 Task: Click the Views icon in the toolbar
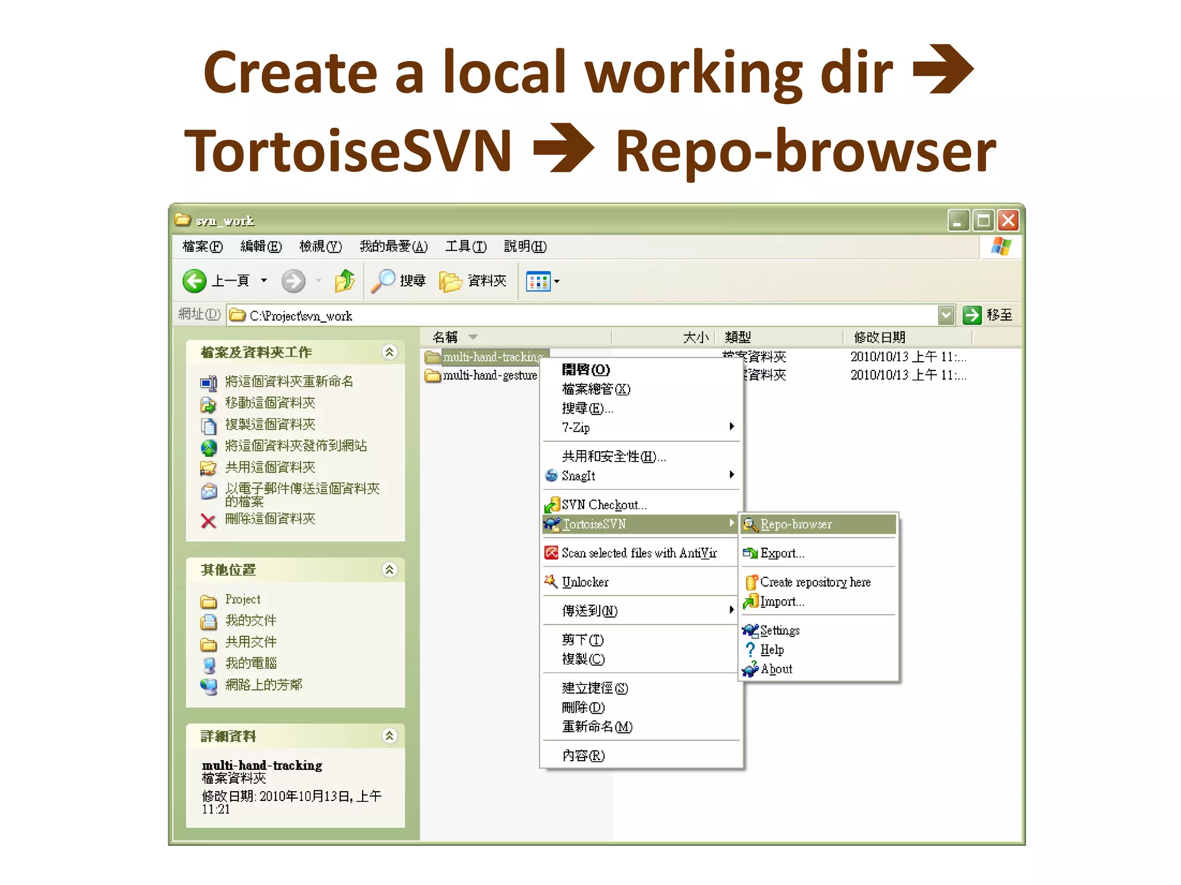tap(538, 281)
